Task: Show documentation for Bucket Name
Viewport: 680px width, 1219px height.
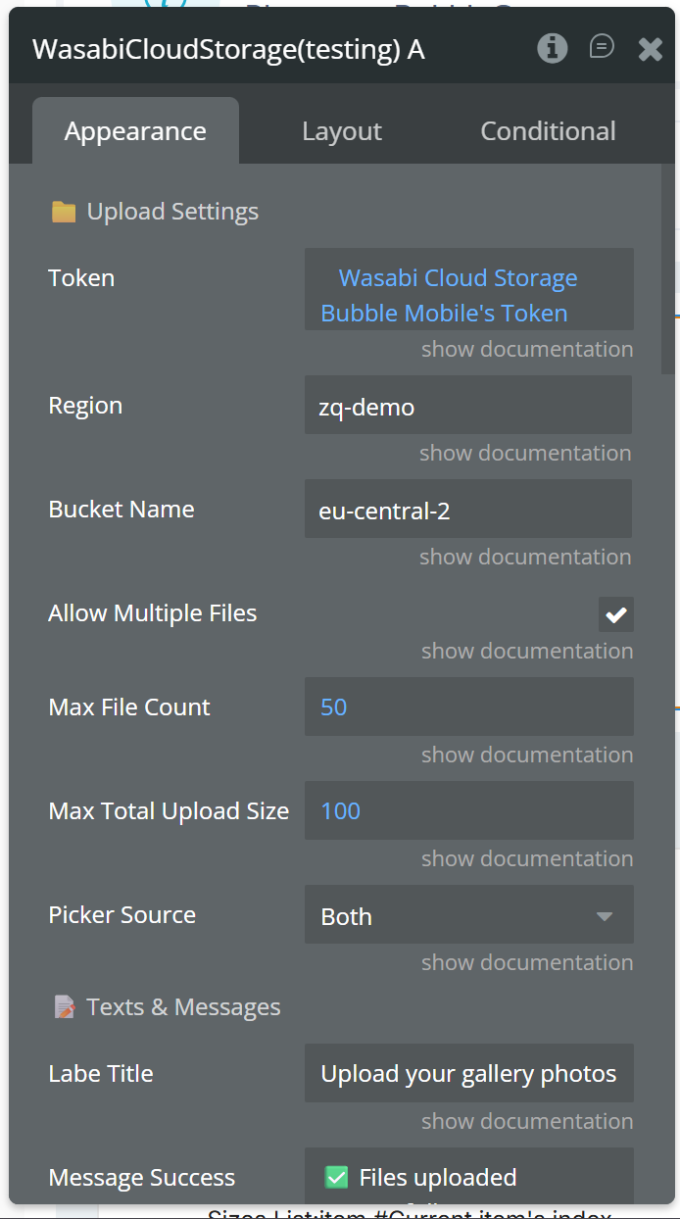Action: 525,557
